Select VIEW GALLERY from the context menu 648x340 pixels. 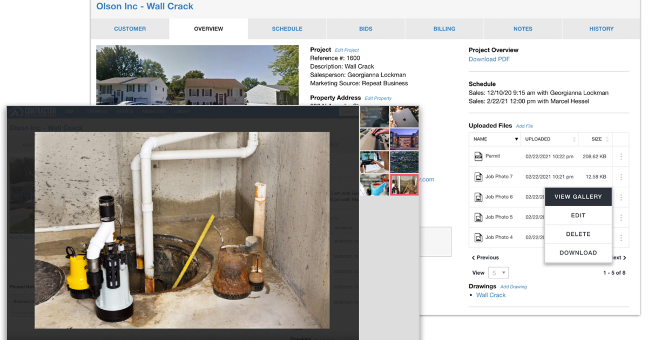(x=578, y=196)
